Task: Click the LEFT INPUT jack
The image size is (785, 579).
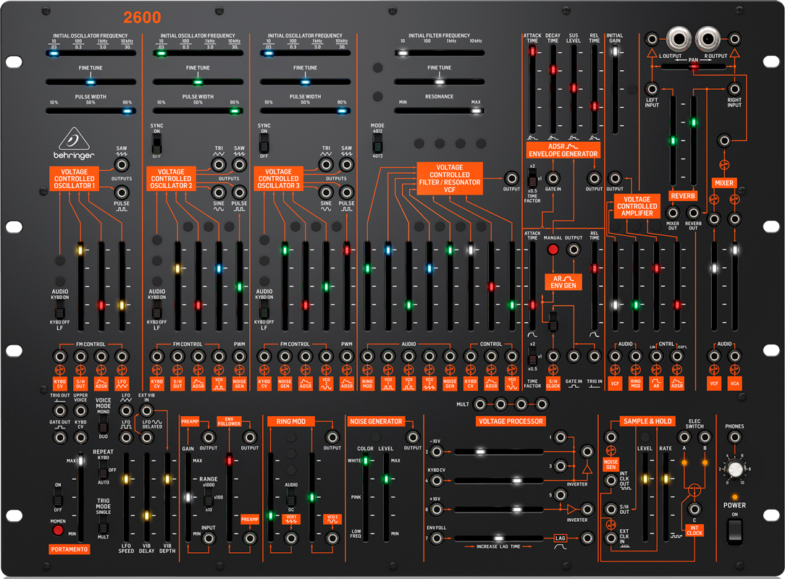Action: click(652, 89)
